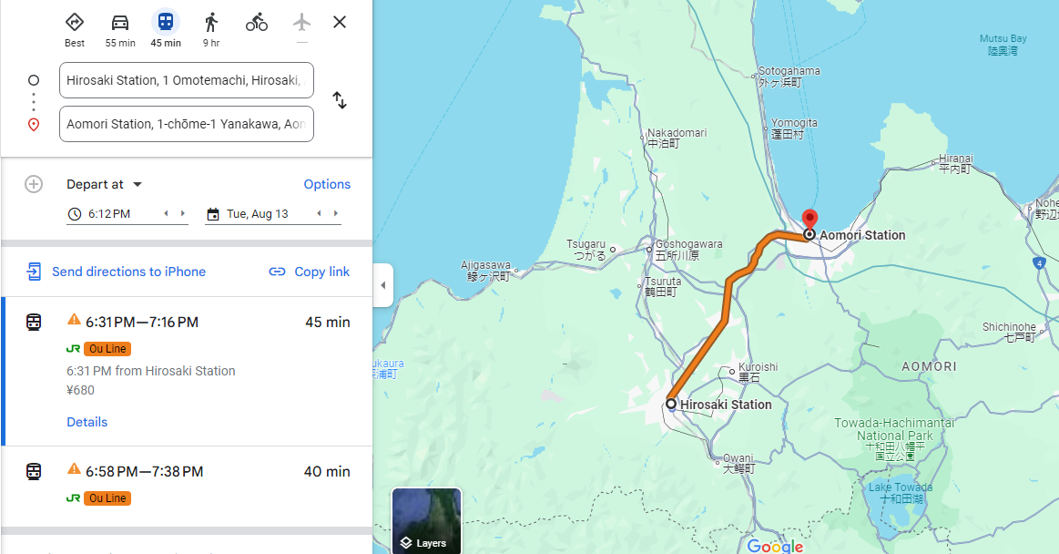
Task: Select the 6:58 PM–7:38 PM route
Action: click(x=187, y=487)
